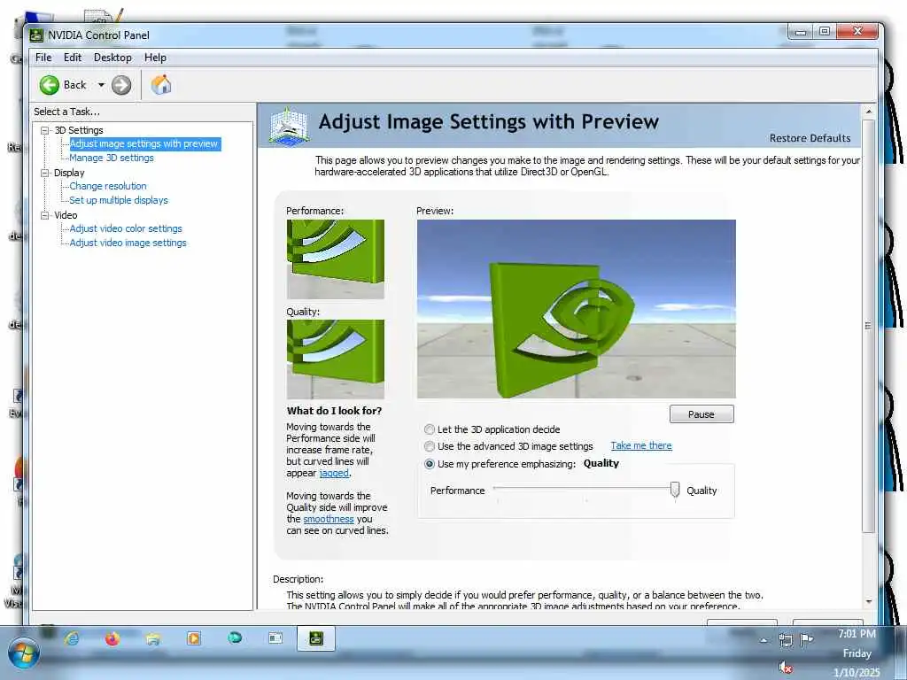
Task: Click the Performance-Quality slider handle
Action: pyautogui.click(x=674, y=490)
